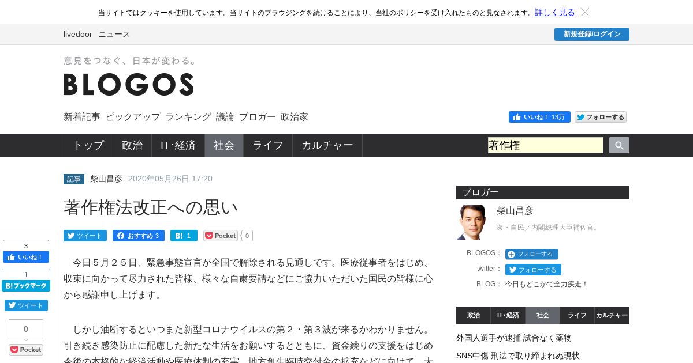Click the Pocket button in floating sidebar
693x363 pixels.
tap(26, 350)
